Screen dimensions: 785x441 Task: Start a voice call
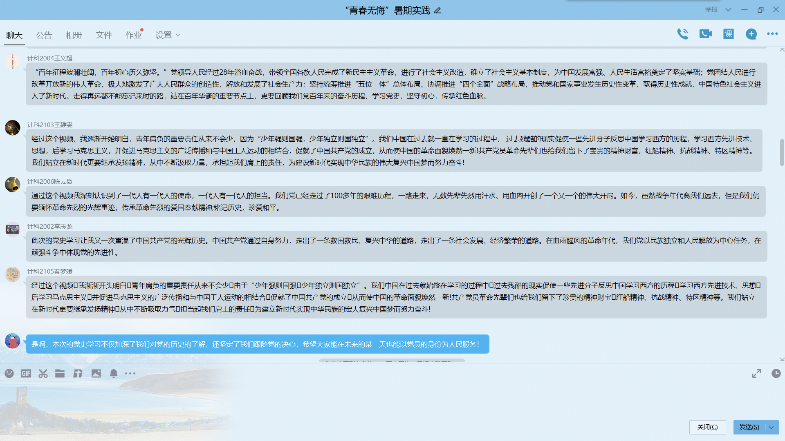pos(682,34)
